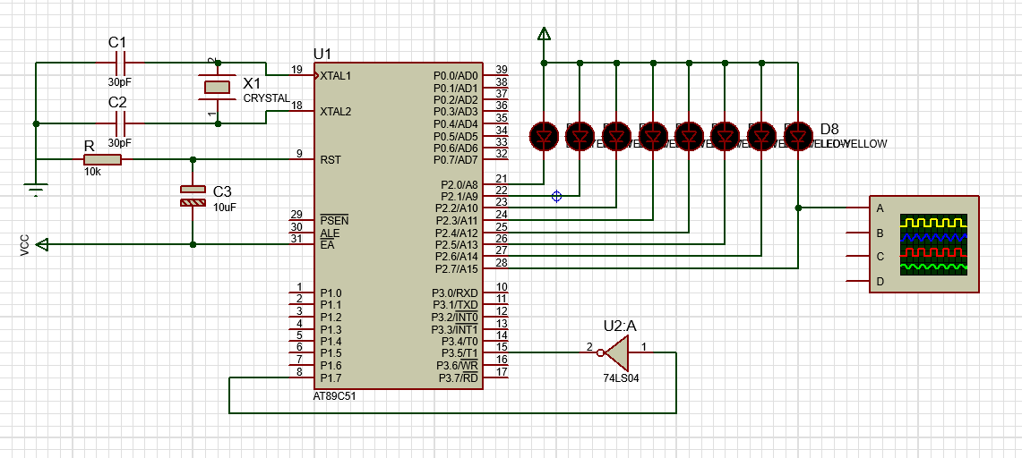Click the P3.5/T1 pin 15
The width and height of the screenshot is (1022, 458).
pyautogui.click(x=496, y=353)
